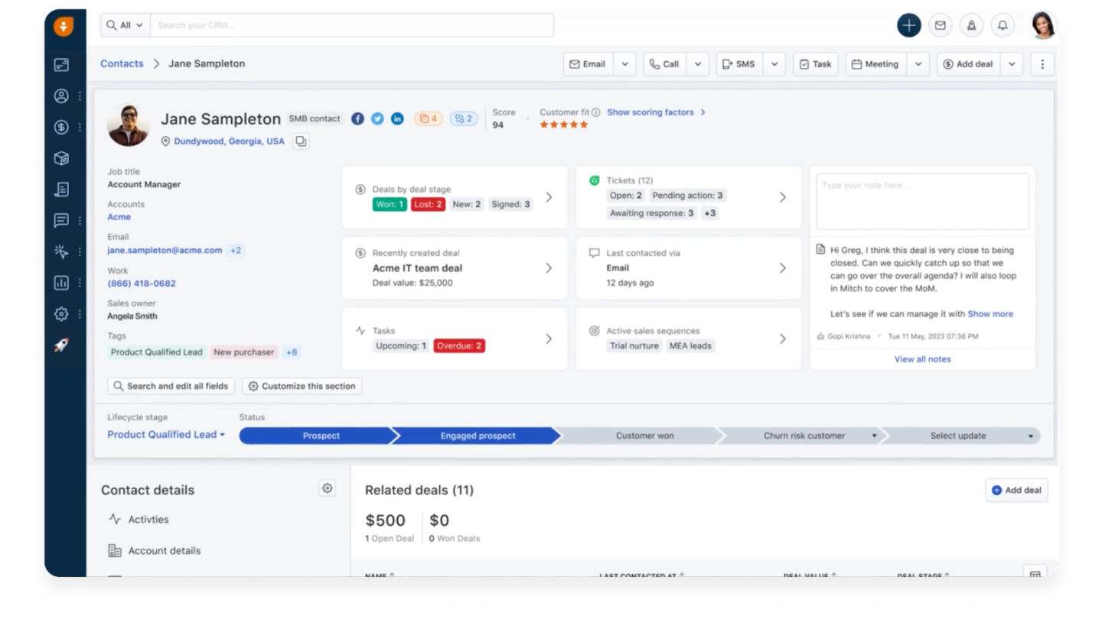The height and width of the screenshot is (619, 1102).
Task: Click the quick-add plus button on top bar
Action: [908, 24]
